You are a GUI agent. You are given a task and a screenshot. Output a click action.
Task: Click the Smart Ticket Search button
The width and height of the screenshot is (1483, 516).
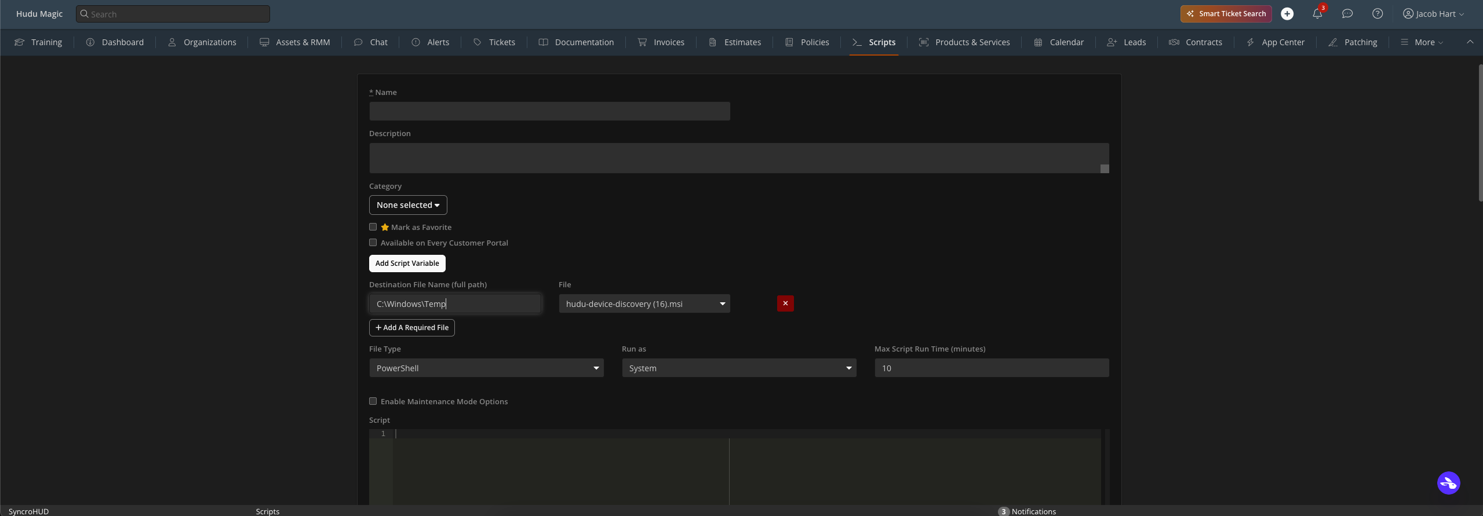click(1226, 14)
